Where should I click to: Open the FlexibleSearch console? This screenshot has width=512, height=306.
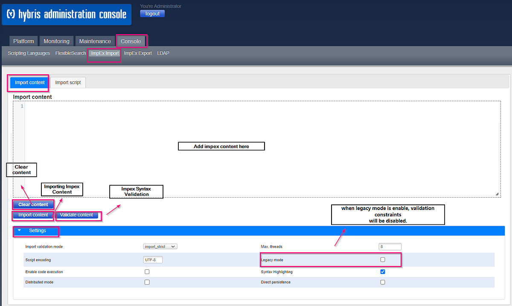[70, 53]
